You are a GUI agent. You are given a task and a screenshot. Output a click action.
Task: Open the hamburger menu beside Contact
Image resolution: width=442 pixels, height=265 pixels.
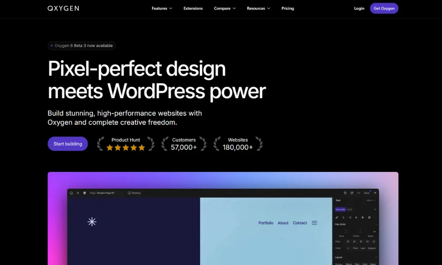click(x=314, y=223)
